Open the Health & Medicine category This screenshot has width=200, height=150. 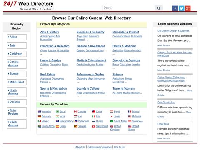coord(125,46)
